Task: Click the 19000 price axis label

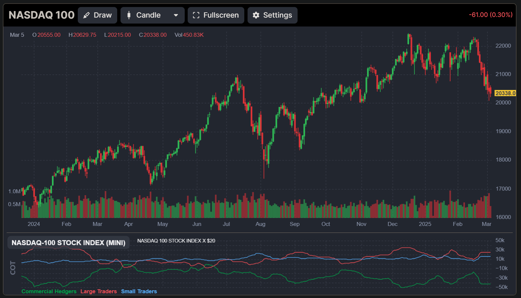Action: pyautogui.click(x=503, y=131)
